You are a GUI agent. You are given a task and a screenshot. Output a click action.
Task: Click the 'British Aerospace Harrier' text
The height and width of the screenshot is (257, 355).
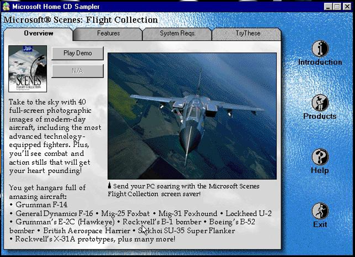pyautogui.click(x=87, y=231)
